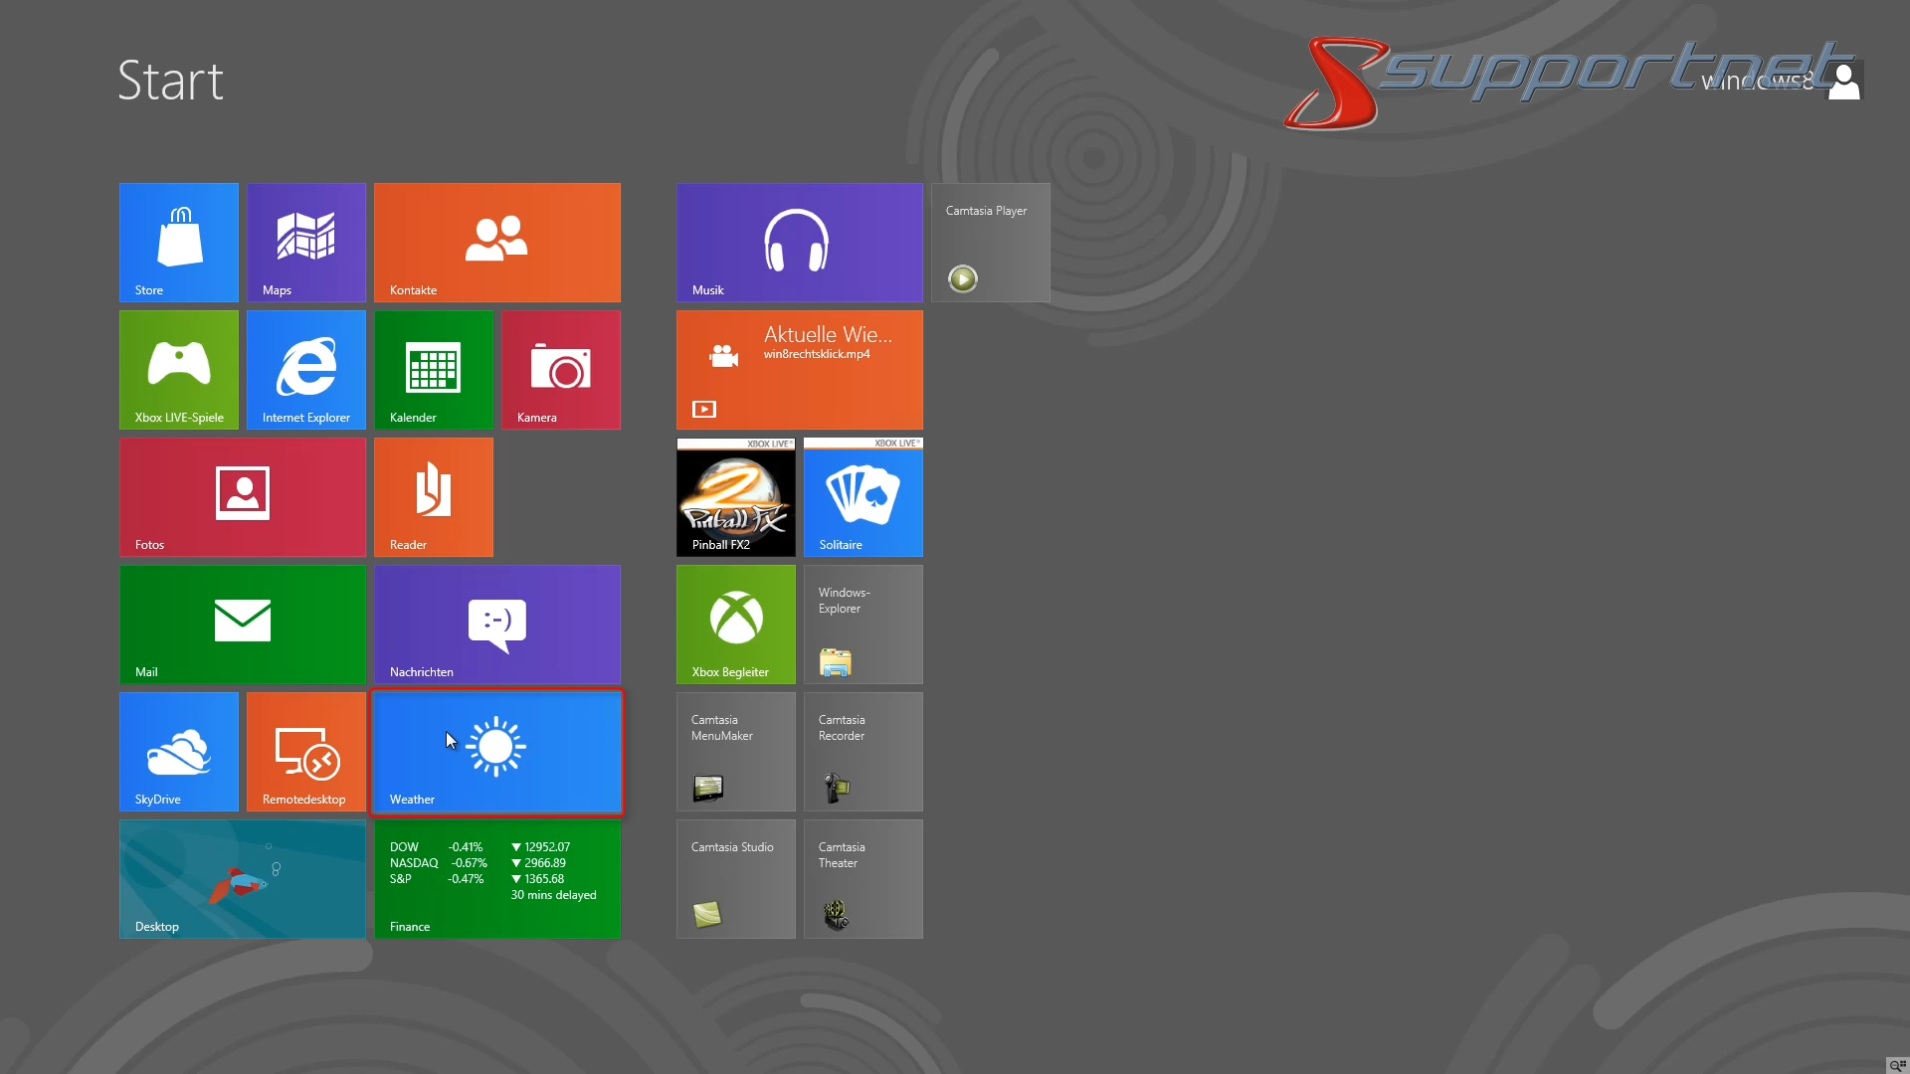The height and width of the screenshot is (1074, 1910).
Task: Click the user account picture
Action: [1843, 81]
